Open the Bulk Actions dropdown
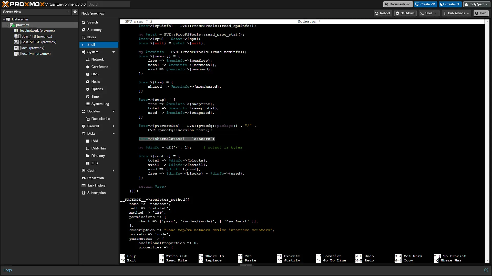492x276 pixels. pos(456,13)
